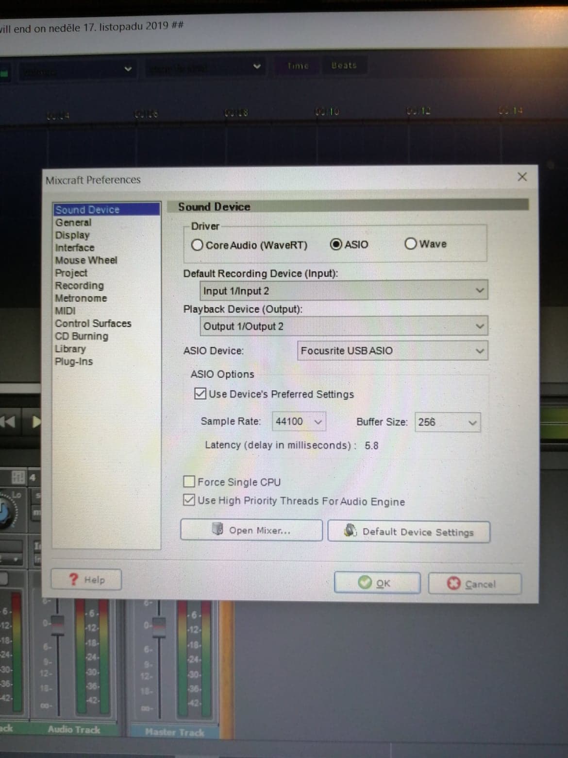Image resolution: width=568 pixels, height=758 pixels.
Task: Uncheck Use Device's Preferred Settings
Action: (x=200, y=394)
